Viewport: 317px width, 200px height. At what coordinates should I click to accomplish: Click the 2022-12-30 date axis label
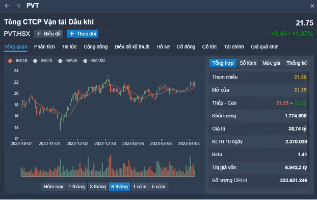pos(105,143)
